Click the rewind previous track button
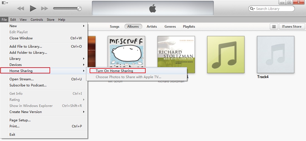306x141 pixels. (x=21, y=9)
